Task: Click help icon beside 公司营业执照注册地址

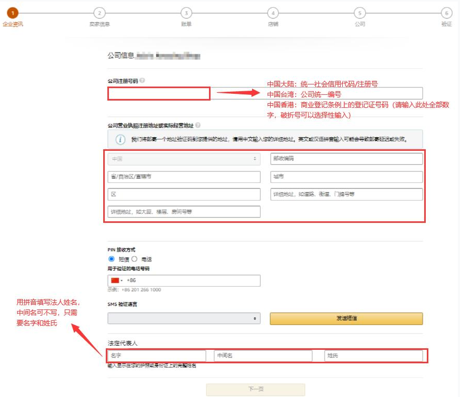Action: (198, 125)
